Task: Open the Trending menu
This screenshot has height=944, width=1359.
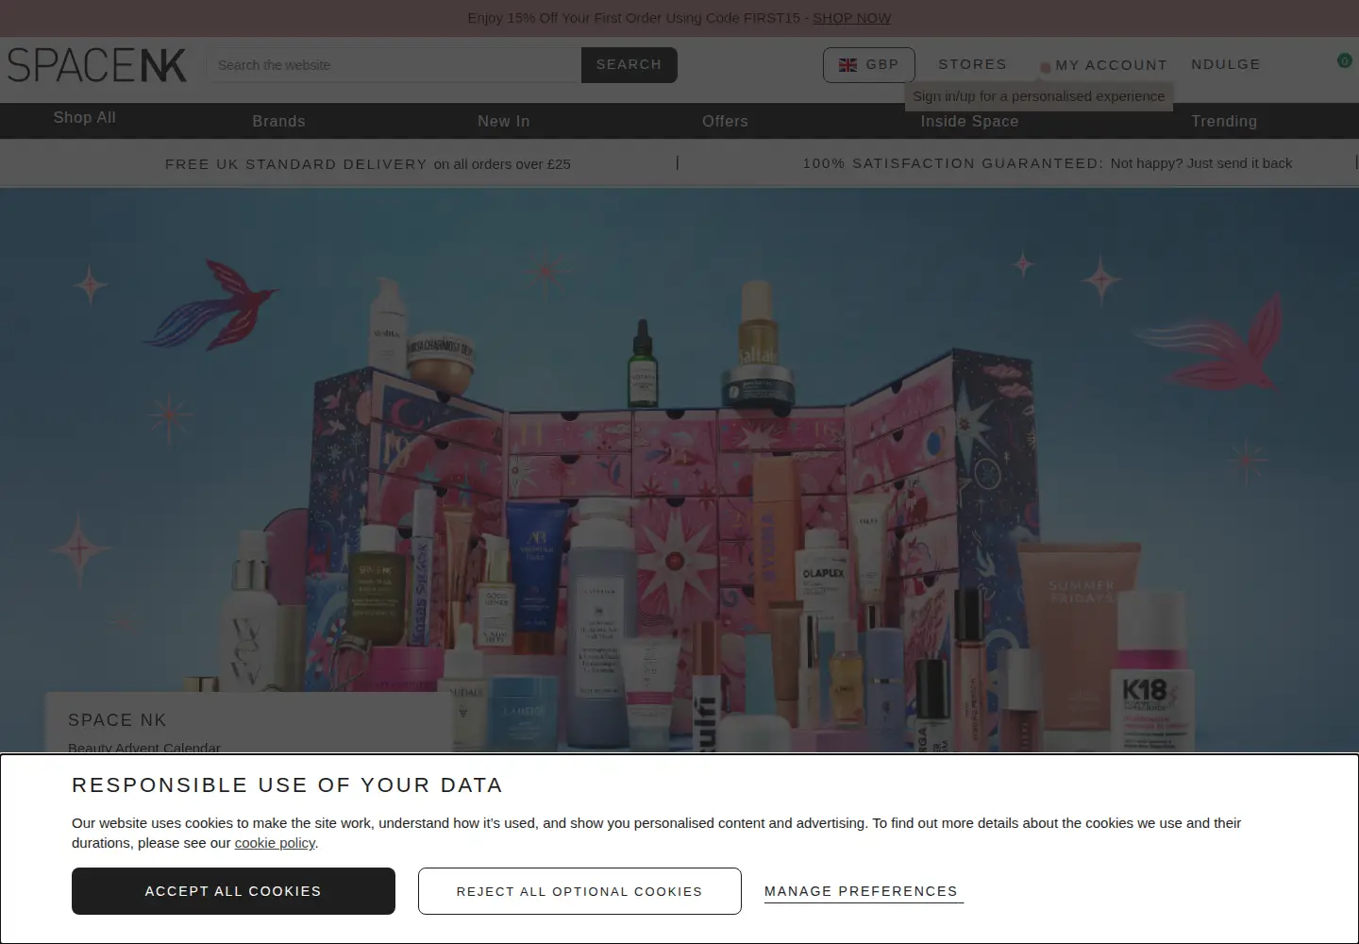Action: click(1224, 121)
